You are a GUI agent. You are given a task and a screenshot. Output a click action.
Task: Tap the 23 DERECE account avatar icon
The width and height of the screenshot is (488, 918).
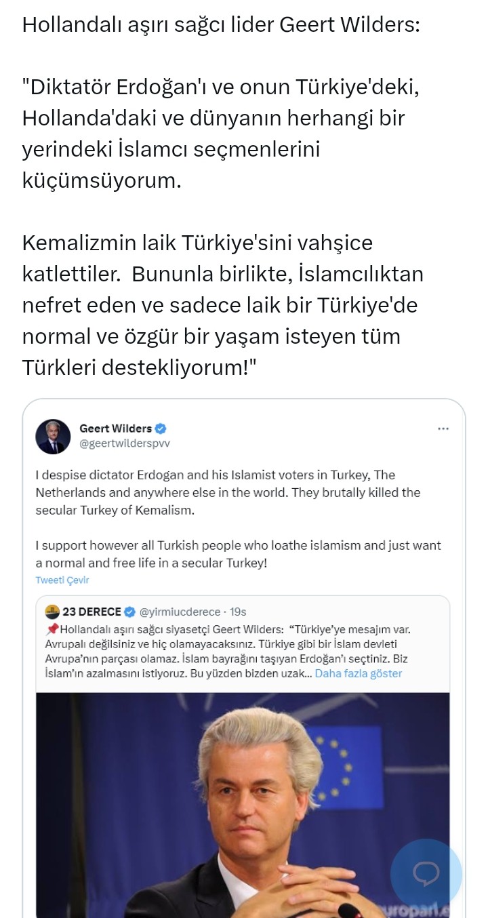pyautogui.click(x=52, y=612)
